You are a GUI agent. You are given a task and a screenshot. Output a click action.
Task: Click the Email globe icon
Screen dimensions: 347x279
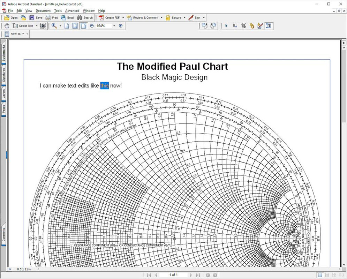pos(63,18)
